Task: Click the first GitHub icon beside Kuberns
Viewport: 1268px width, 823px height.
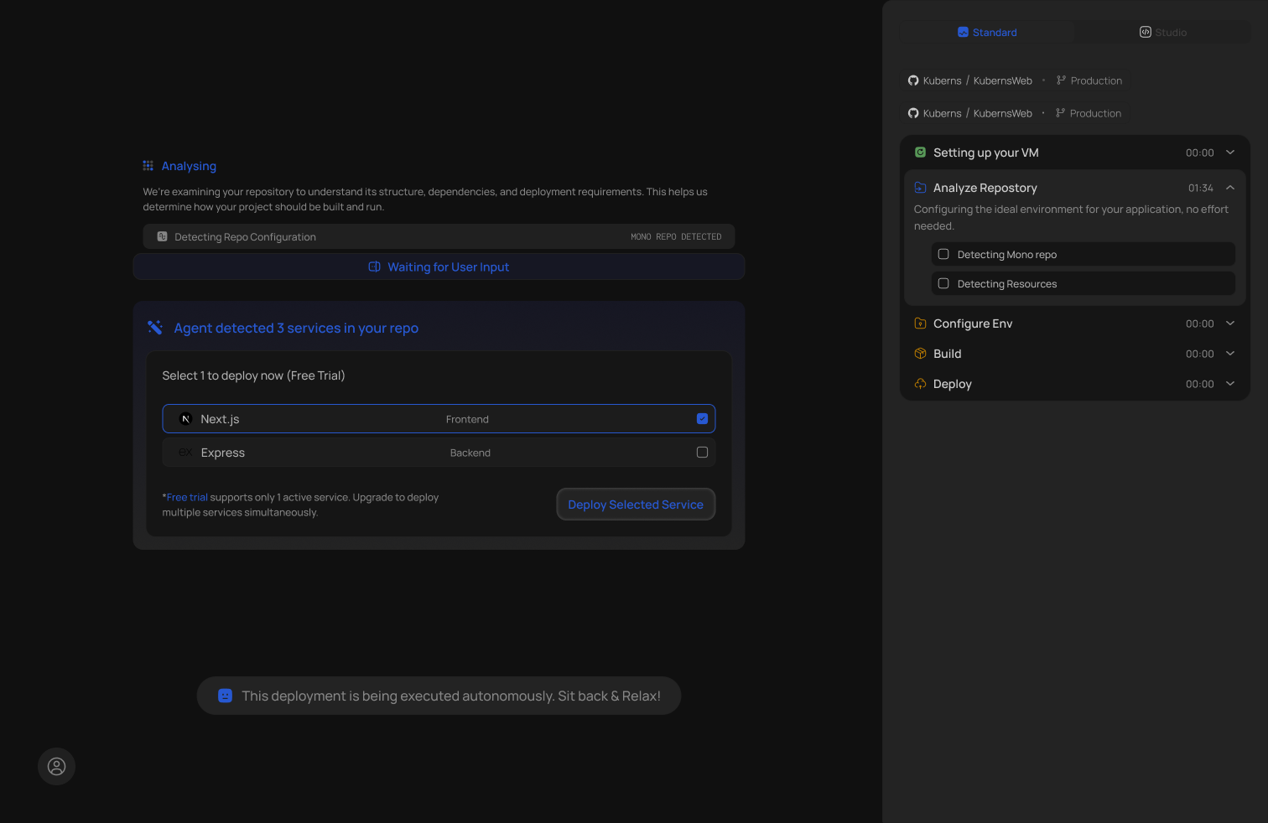Action: pyautogui.click(x=913, y=80)
